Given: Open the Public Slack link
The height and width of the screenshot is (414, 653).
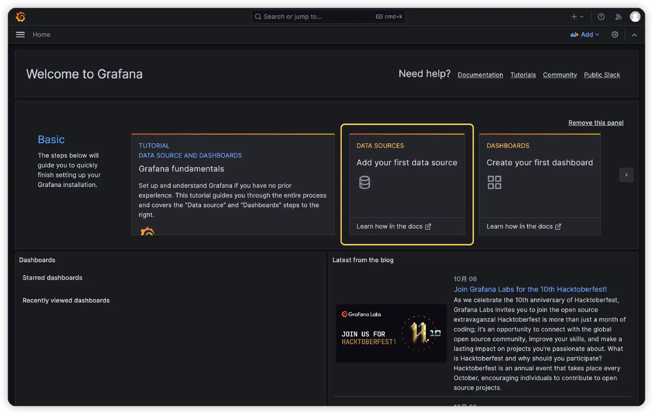Looking at the screenshot, I should (602, 75).
